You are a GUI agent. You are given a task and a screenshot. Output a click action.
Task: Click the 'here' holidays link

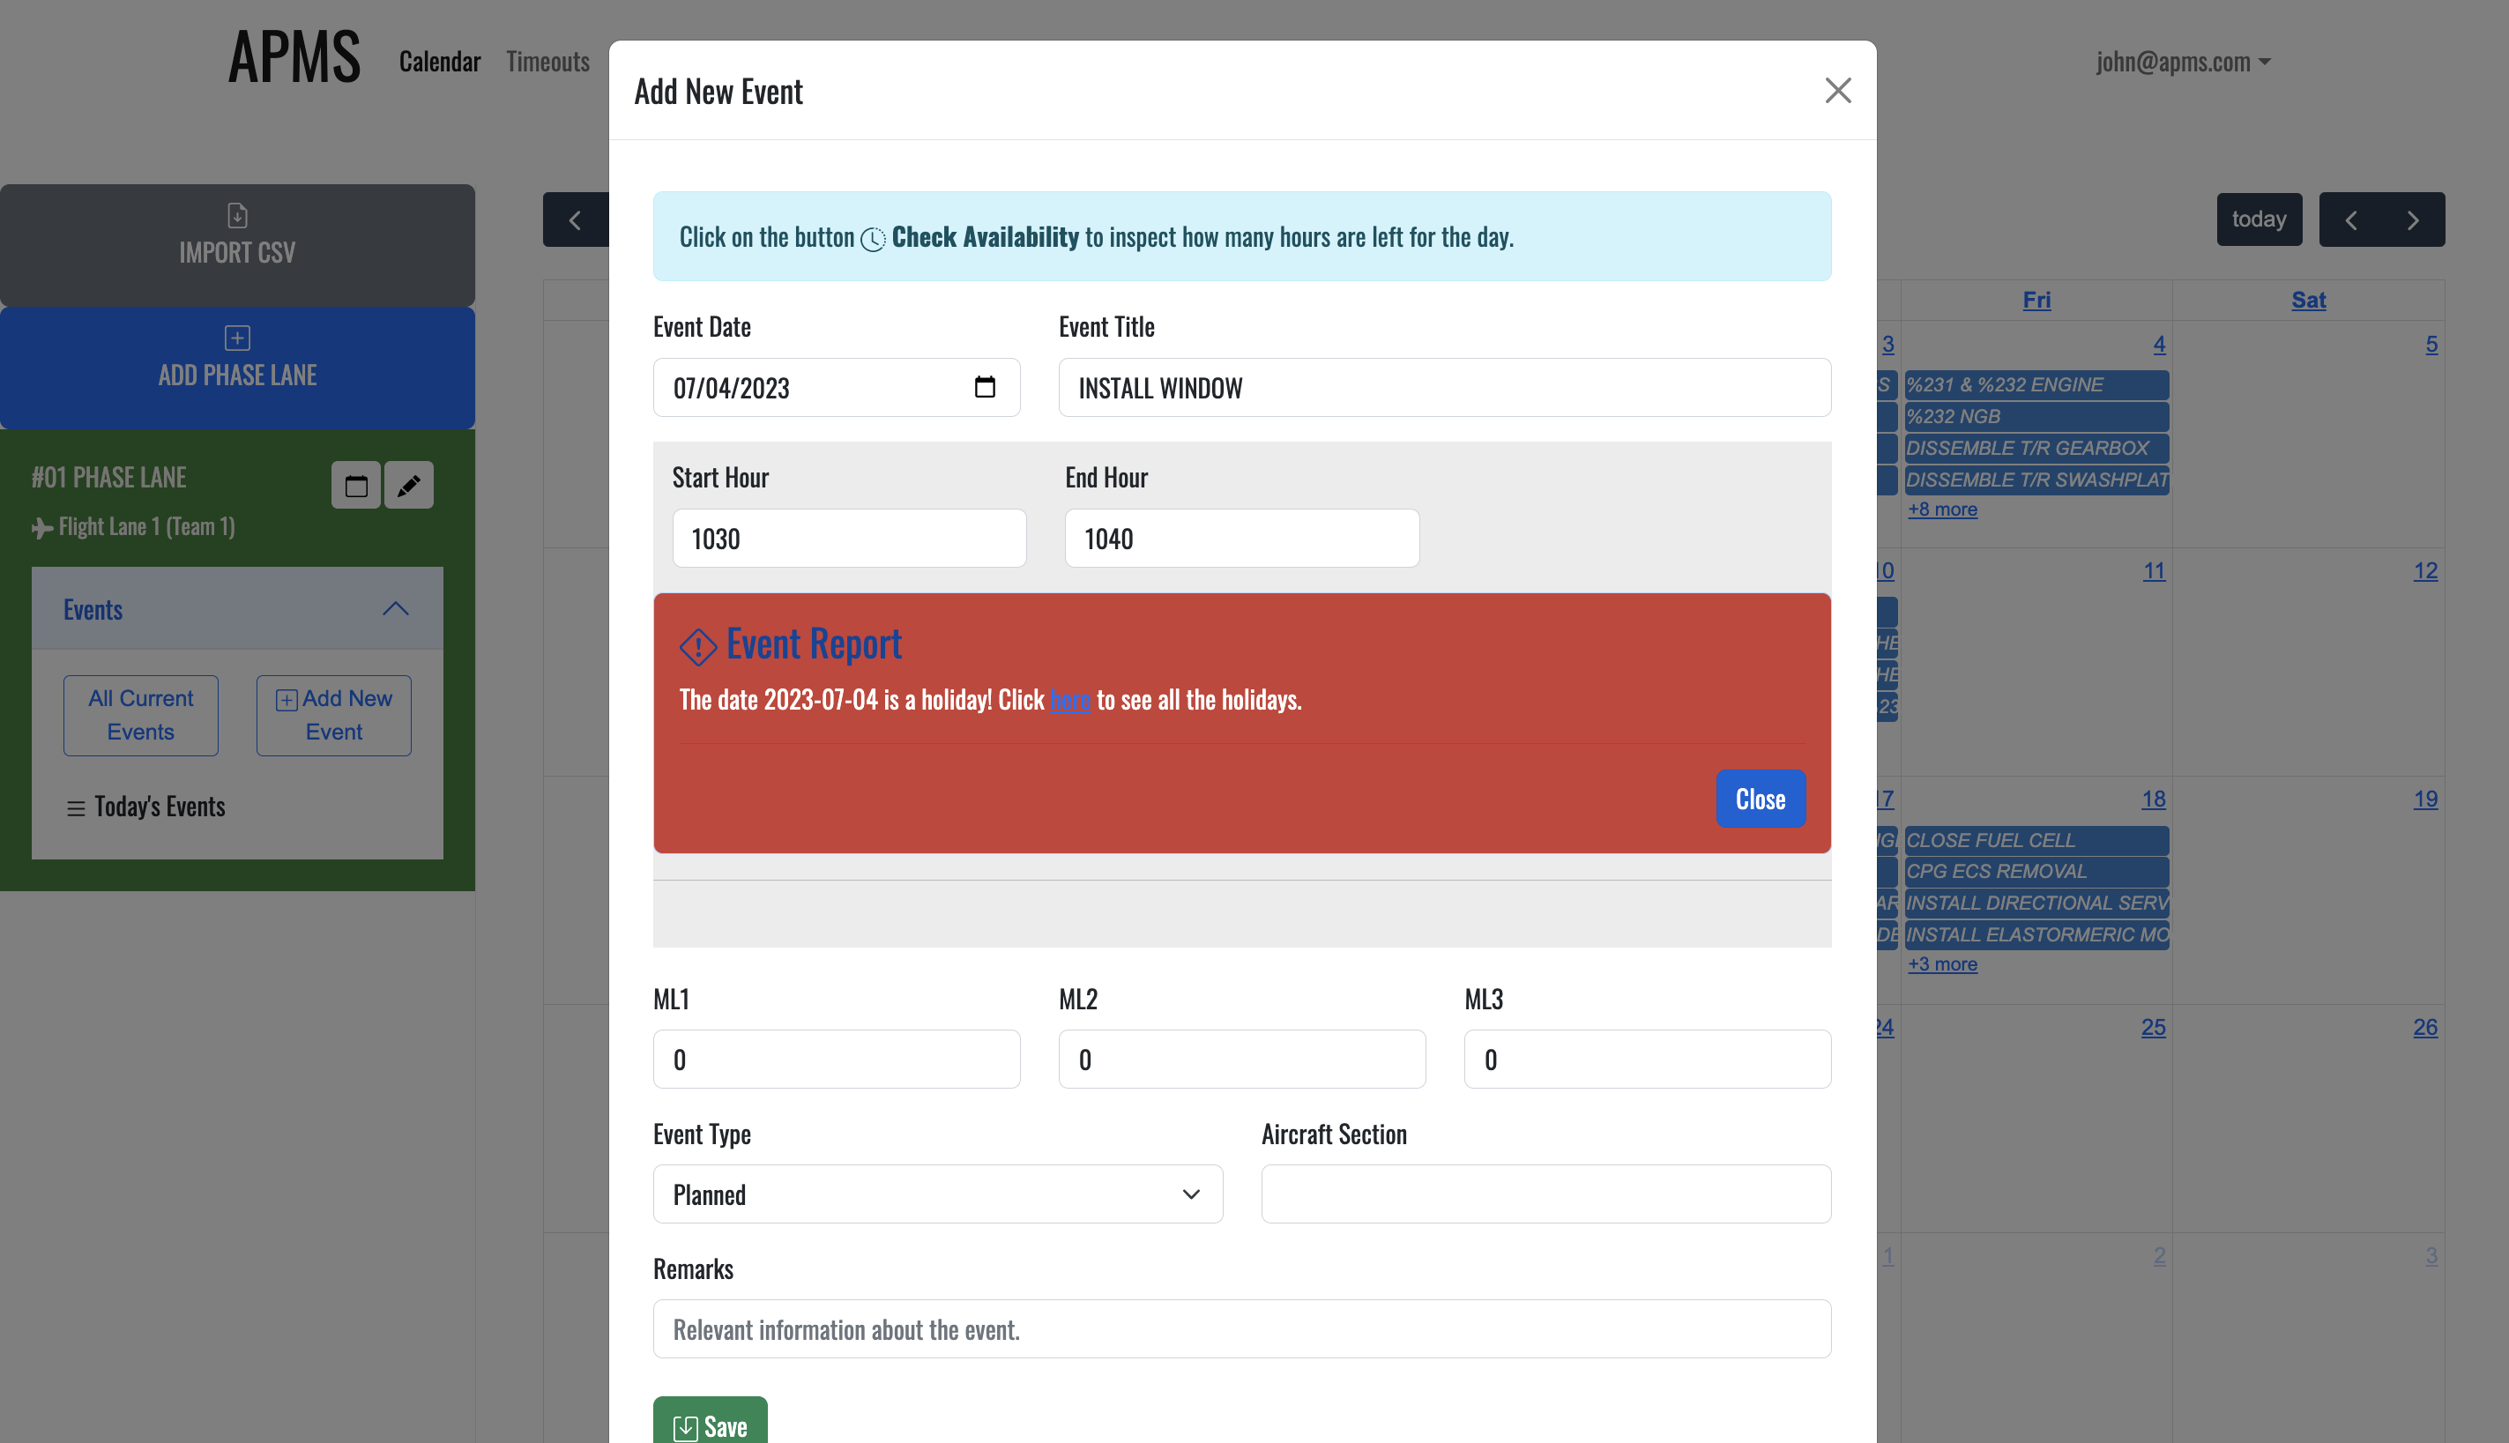coord(1069,701)
